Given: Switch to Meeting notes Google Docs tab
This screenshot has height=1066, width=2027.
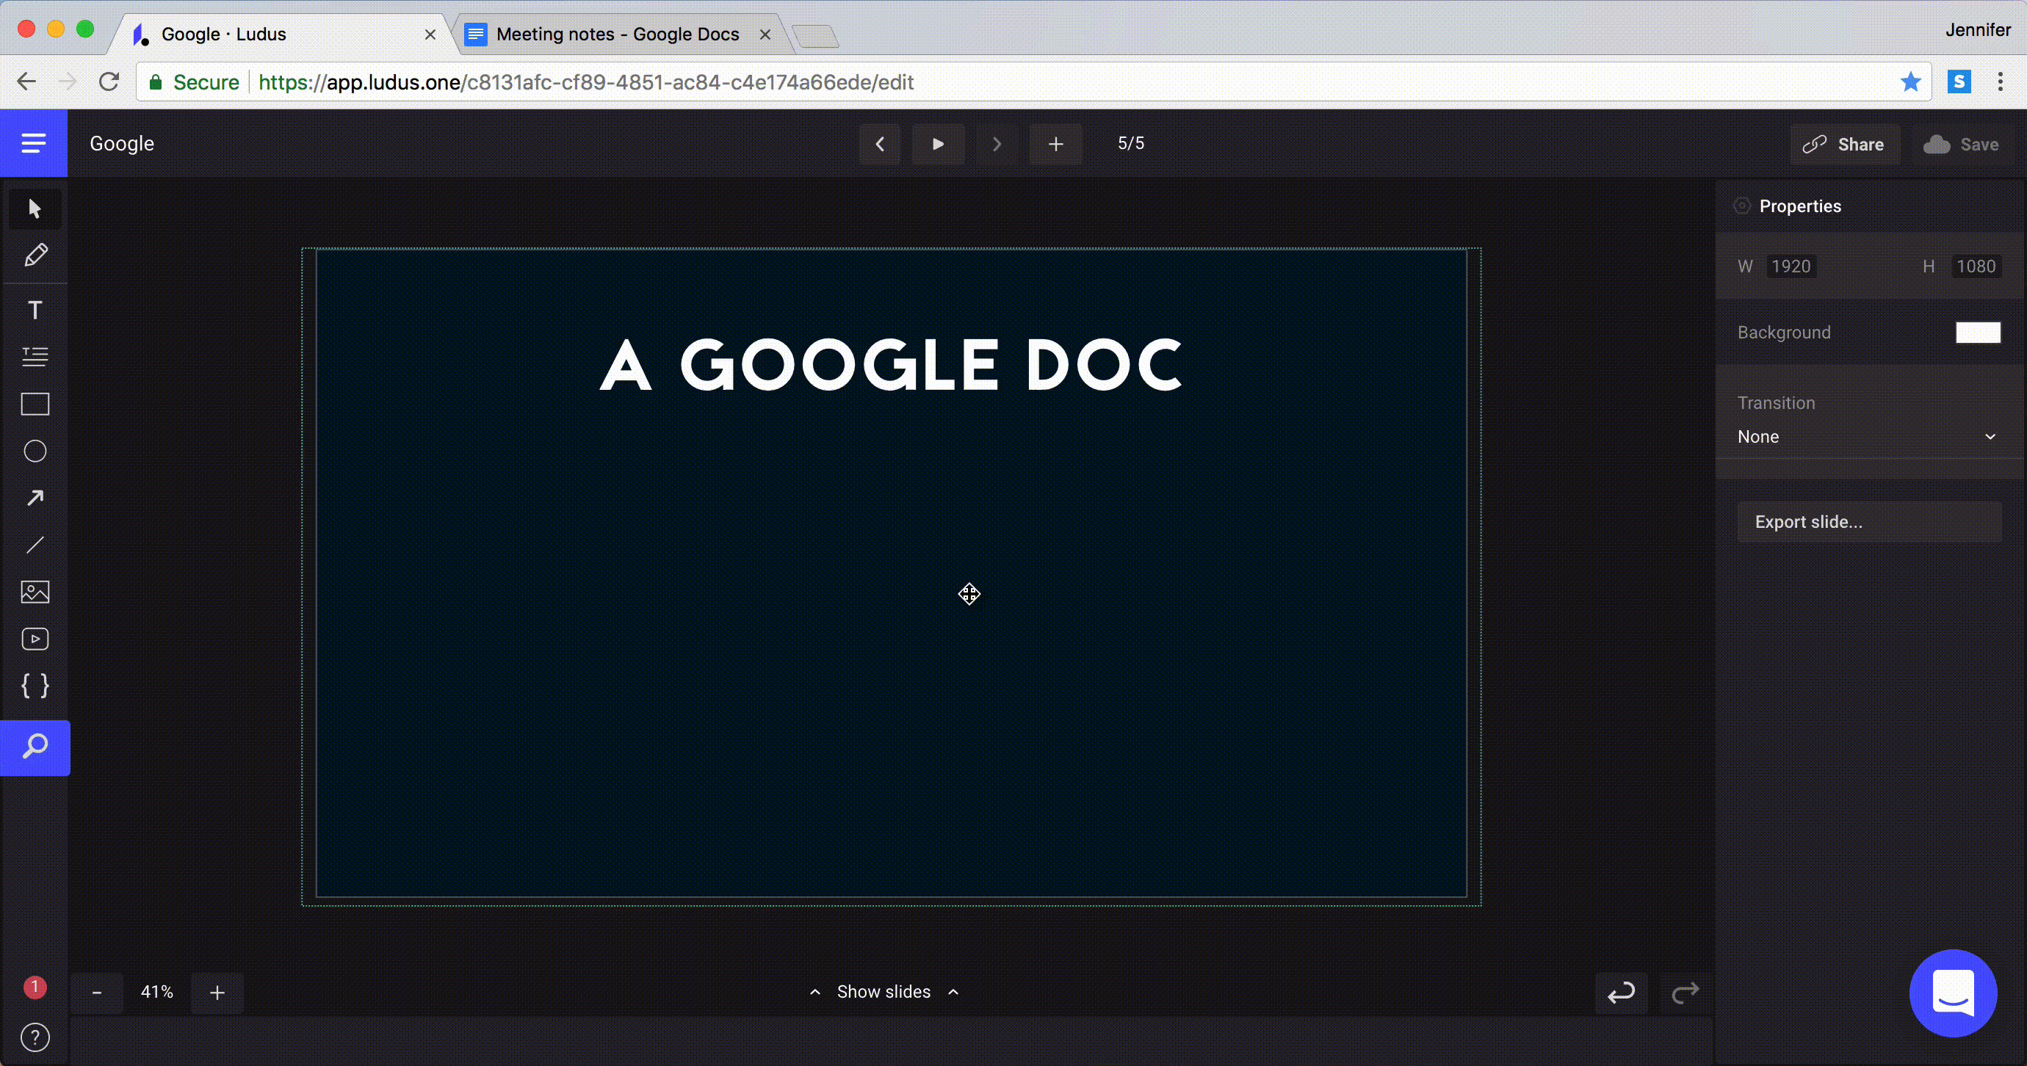Looking at the screenshot, I should tap(617, 35).
